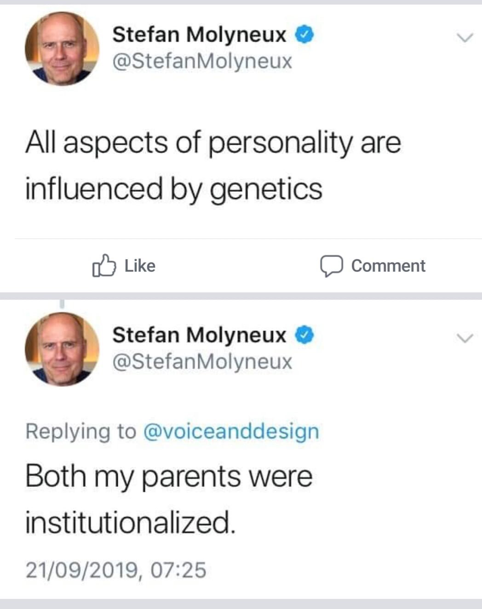Open the top tweet's chevron dropdown menu
The image size is (482, 609).
465,38
